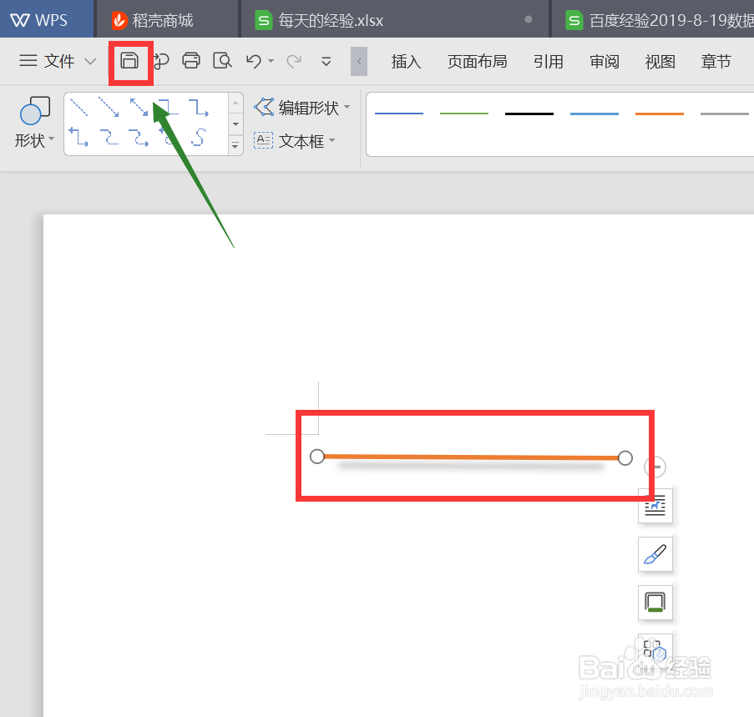Viewport: 754px width, 717px height.
Task: Switch to the 插入 tab
Action: 407,62
